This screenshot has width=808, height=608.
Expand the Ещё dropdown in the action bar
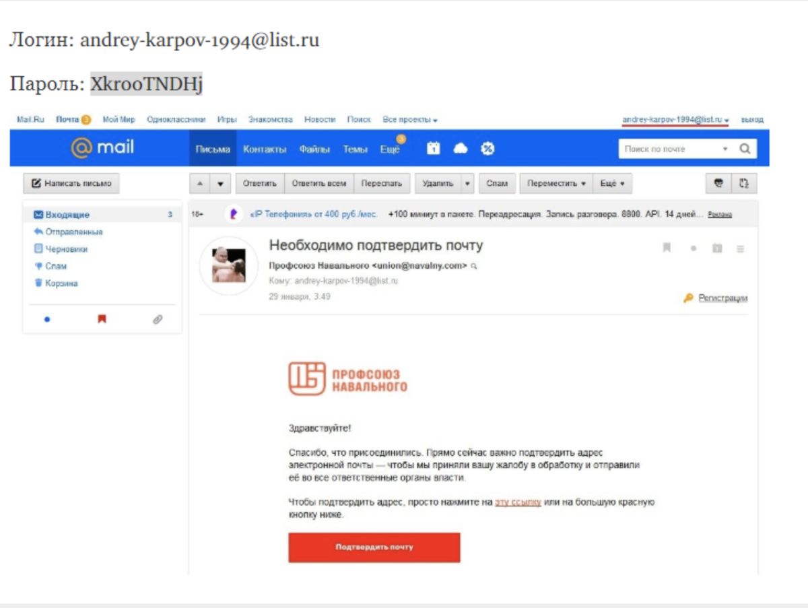click(609, 182)
